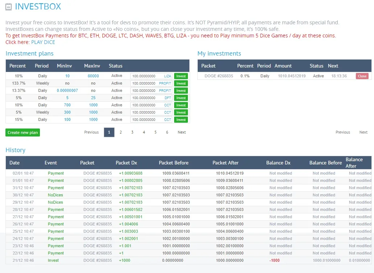Screen dimensions: 374x273
Task: Click the NoDices event on 30/12
Action: tap(56, 195)
